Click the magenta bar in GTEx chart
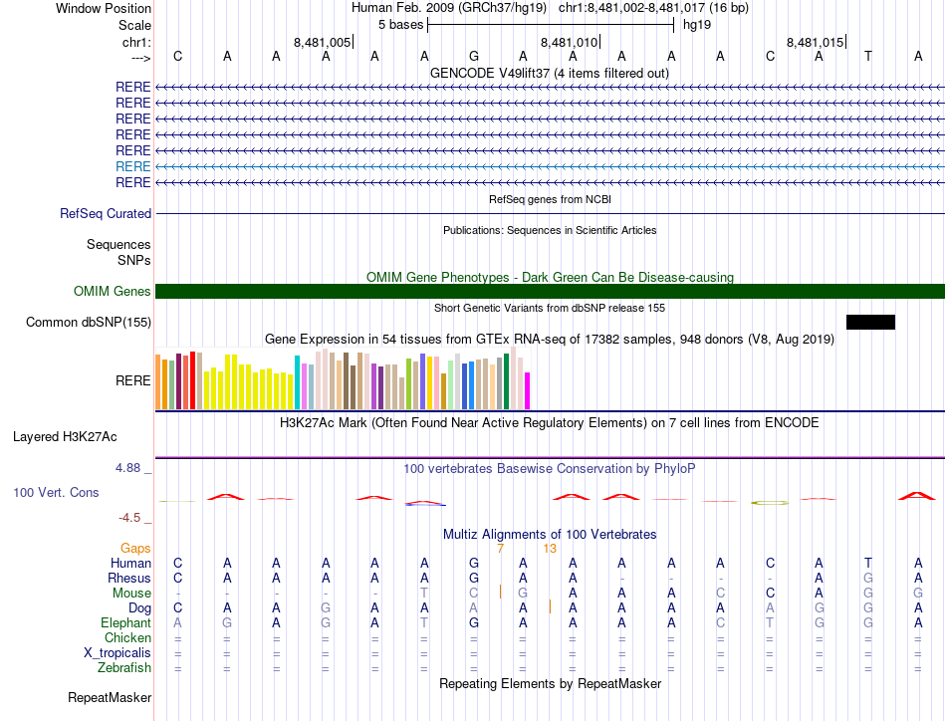Viewport: 946px width, 721px height. (528, 391)
